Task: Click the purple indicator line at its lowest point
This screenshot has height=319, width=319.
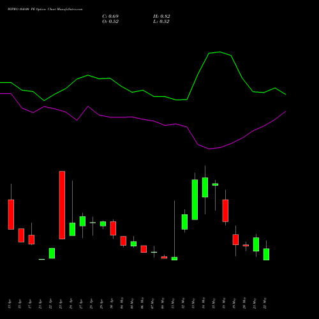Action: pos(209,149)
